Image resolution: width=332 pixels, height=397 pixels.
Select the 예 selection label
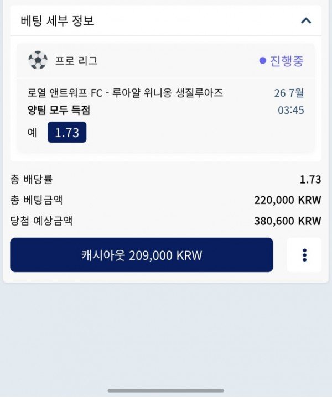[x=32, y=133]
